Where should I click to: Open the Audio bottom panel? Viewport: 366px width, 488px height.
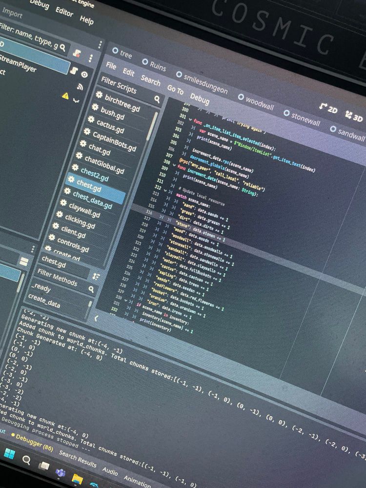tap(110, 471)
